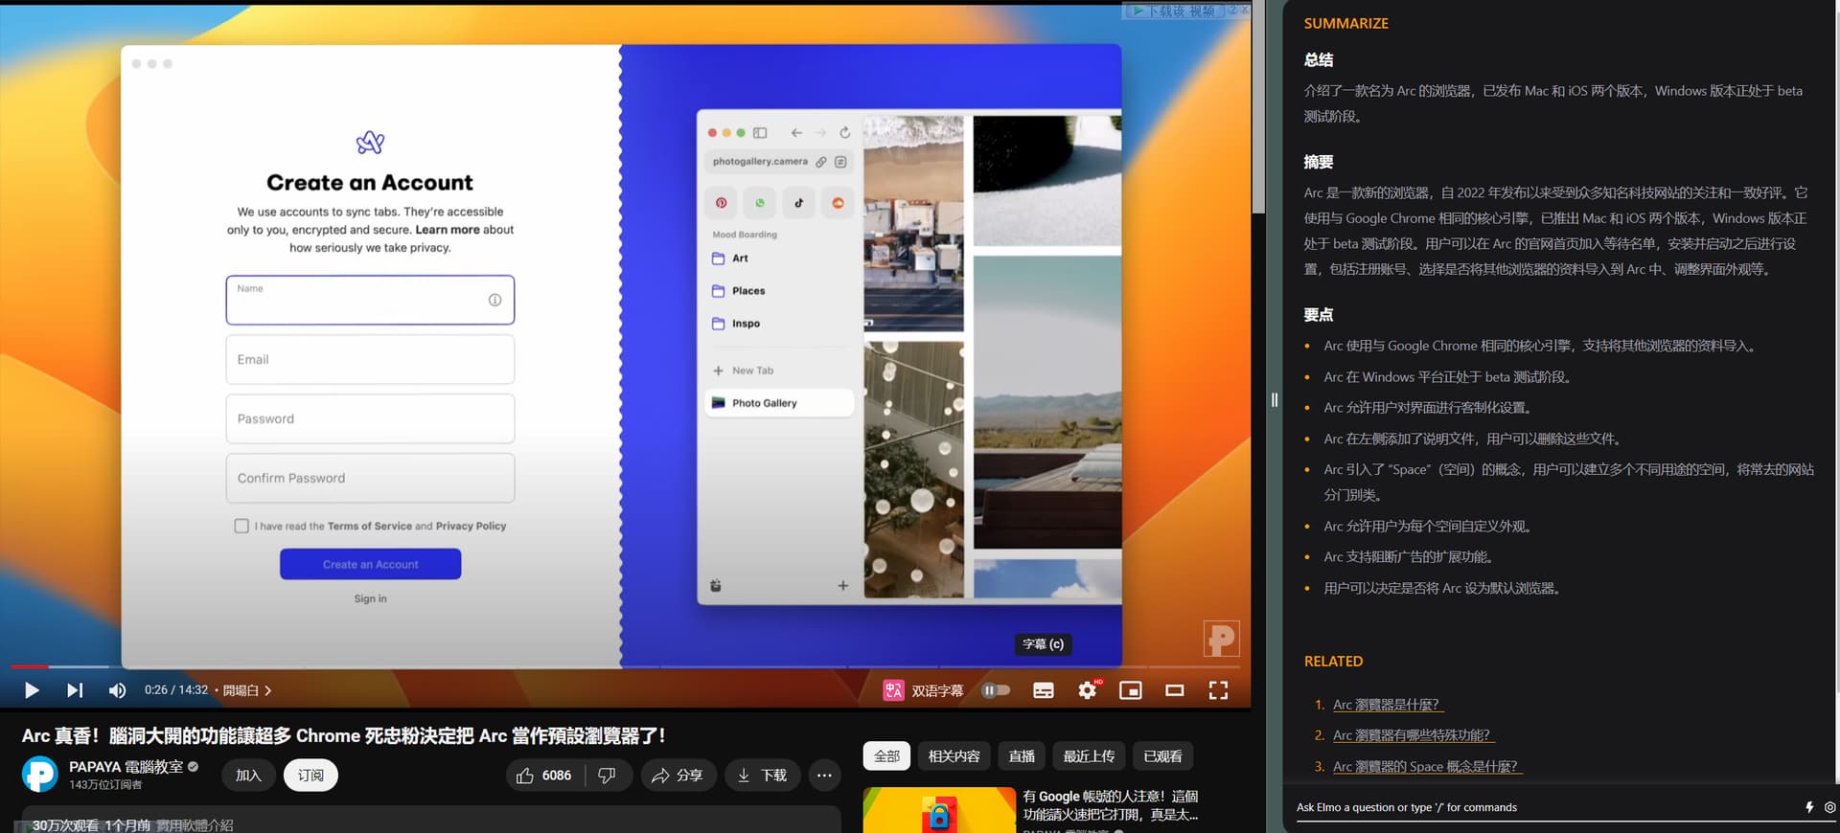
Task: Click the circular icon beside Elmo input
Action: coord(1829,808)
